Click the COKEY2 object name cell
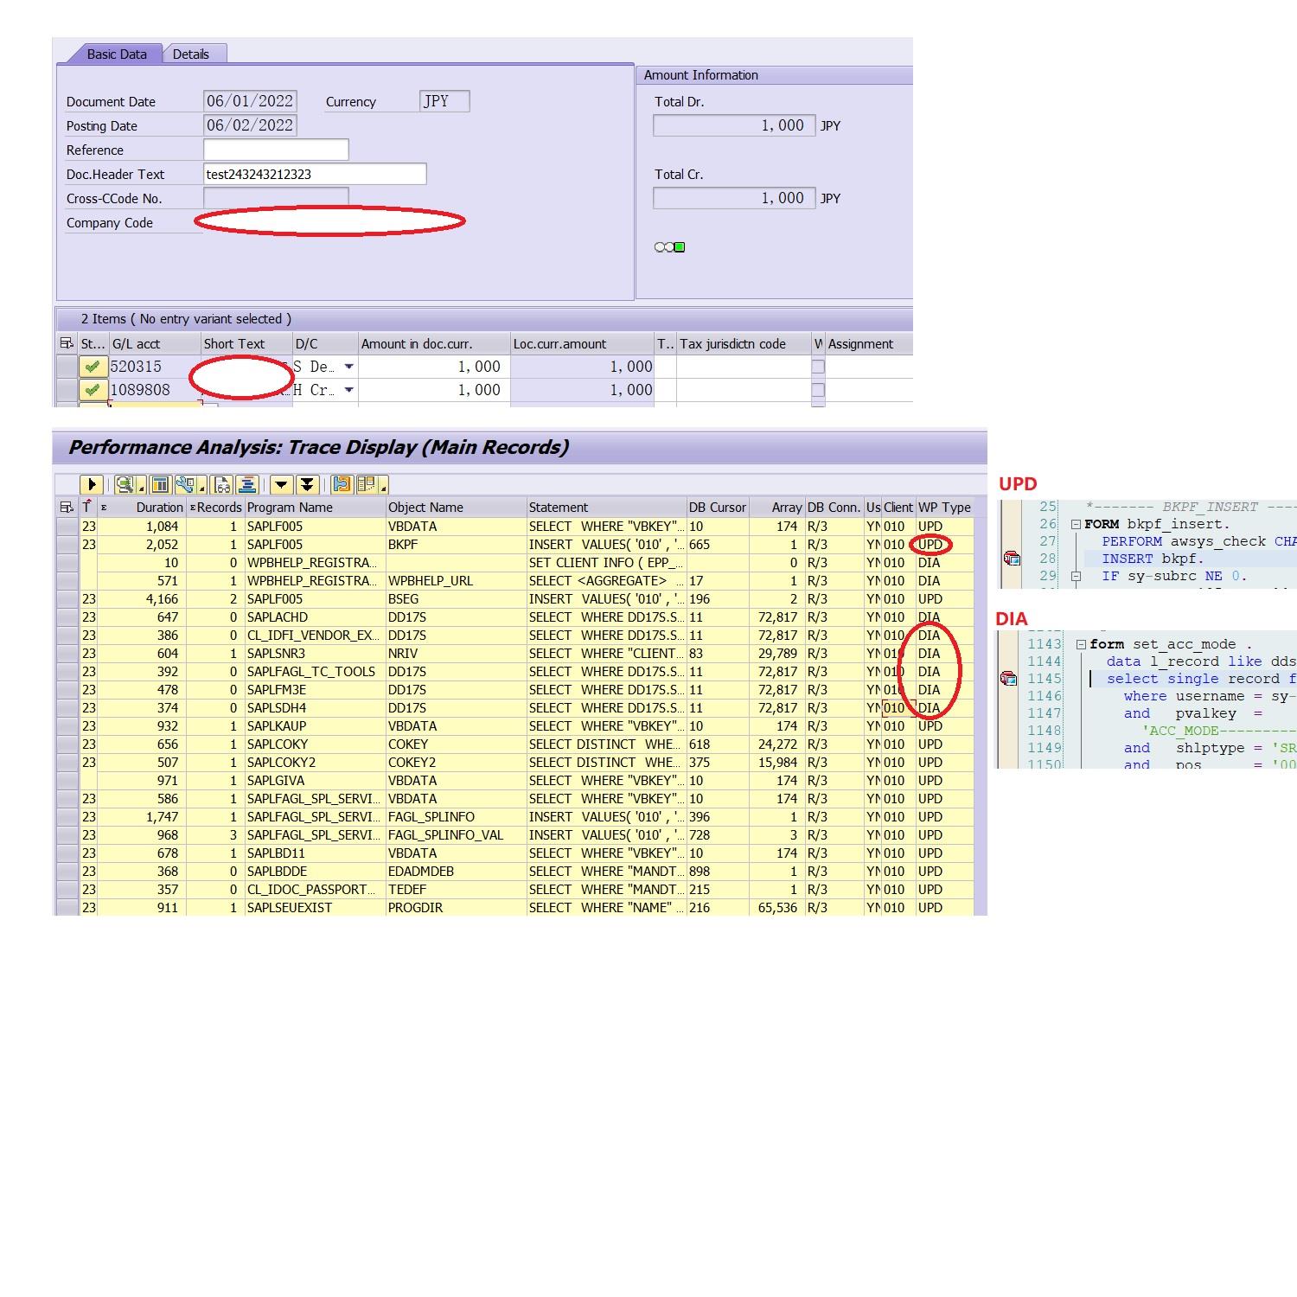Viewport: 1297px width, 1297px height. 456,763
